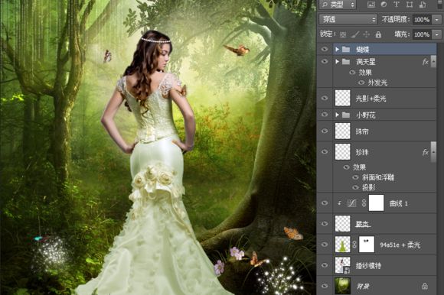Toggle lock transparent pixels icon

(343, 34)
